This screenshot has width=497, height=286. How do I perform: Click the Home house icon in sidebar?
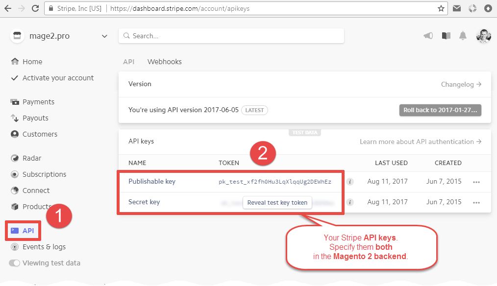pos(15,61)
